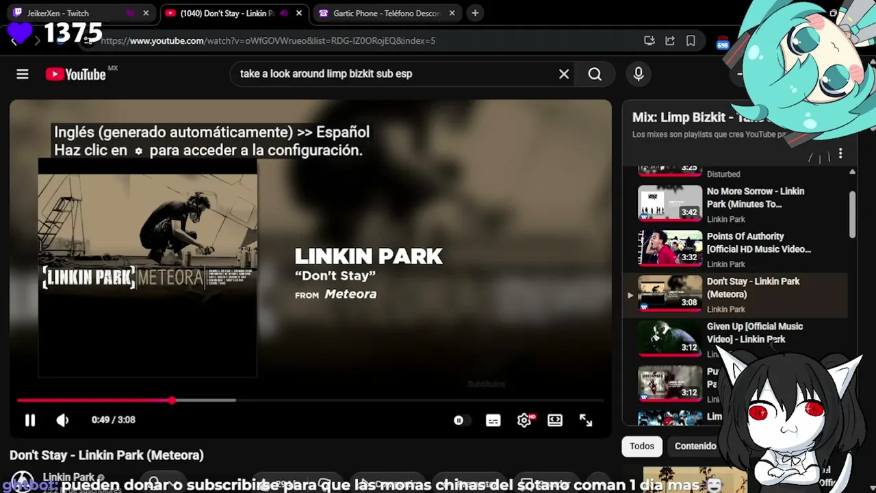Close the Gartic Phone tab
This screenshot has height=493, width=876.
[x=452, y=13]
